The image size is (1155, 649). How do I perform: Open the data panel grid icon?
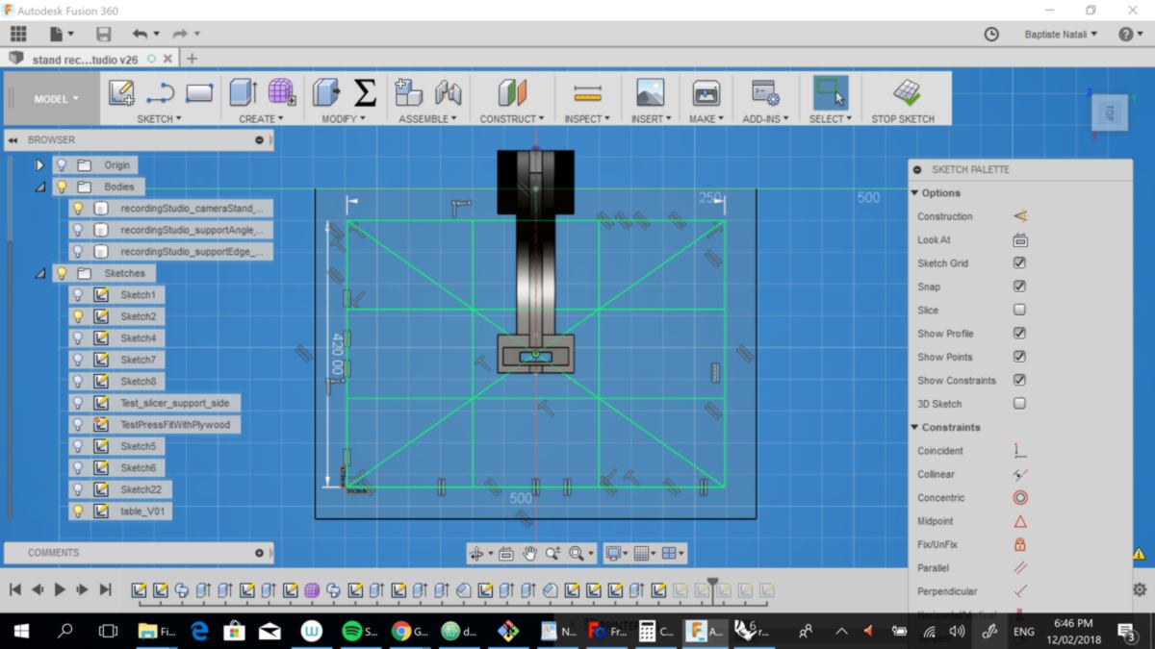pyautogui.click(x=18, y=34)
